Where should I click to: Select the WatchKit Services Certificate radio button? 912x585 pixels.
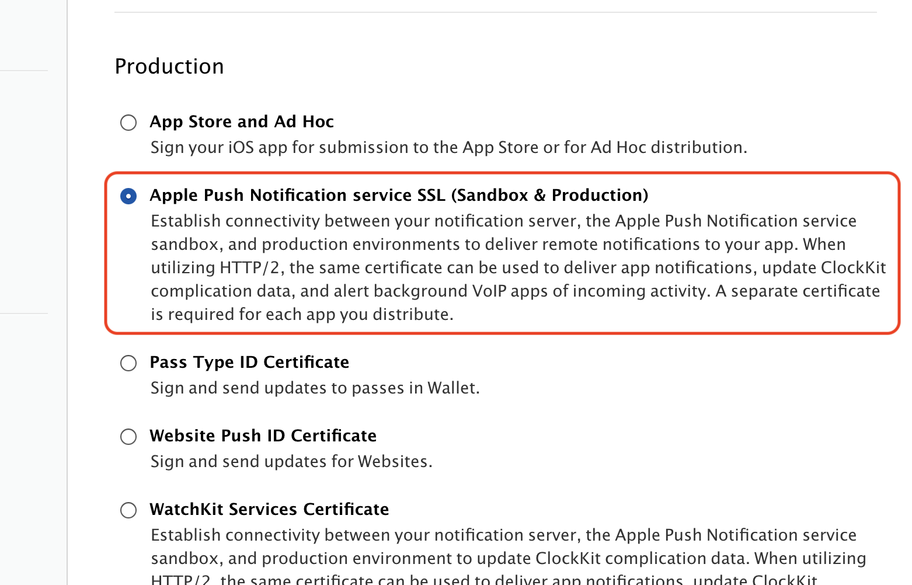(128, 510)
